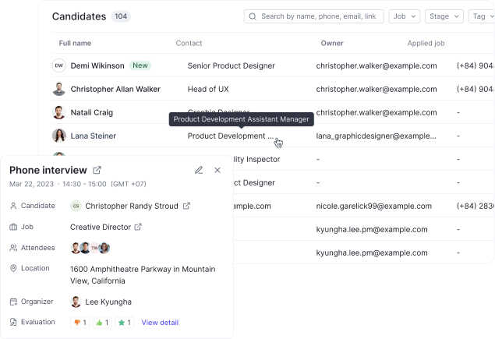Select organizer Lee Kyungha
This screenshot has width=495, height=339.
107,302
